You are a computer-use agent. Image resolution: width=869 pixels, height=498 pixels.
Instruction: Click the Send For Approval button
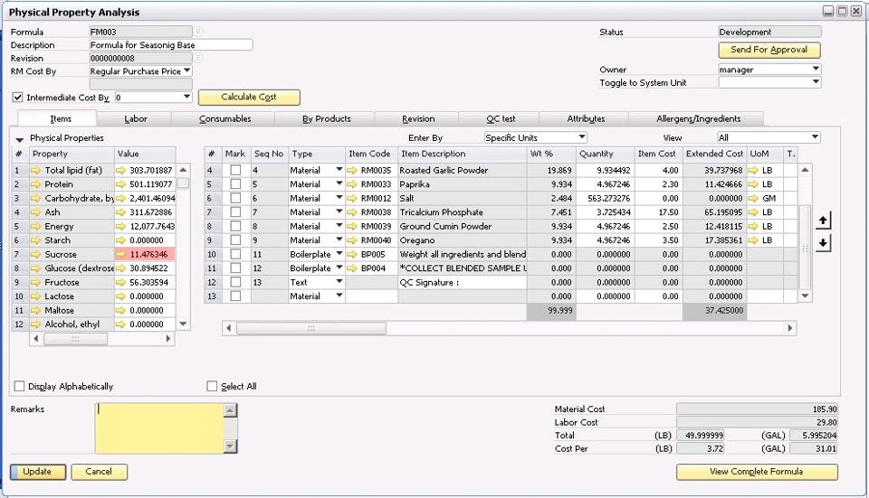tap(769, 50)
